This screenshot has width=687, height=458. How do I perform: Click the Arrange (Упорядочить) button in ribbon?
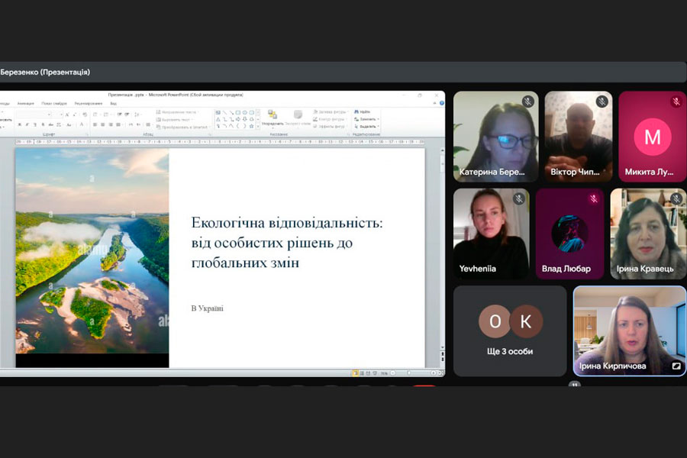pyautogui.click(x=273, y=118)
